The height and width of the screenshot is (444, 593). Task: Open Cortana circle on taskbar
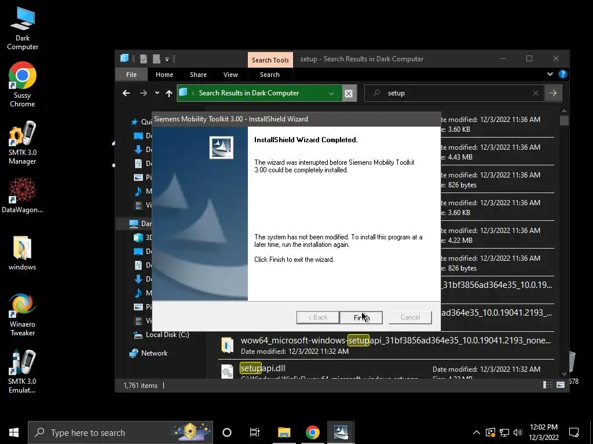tap(227, 432)
